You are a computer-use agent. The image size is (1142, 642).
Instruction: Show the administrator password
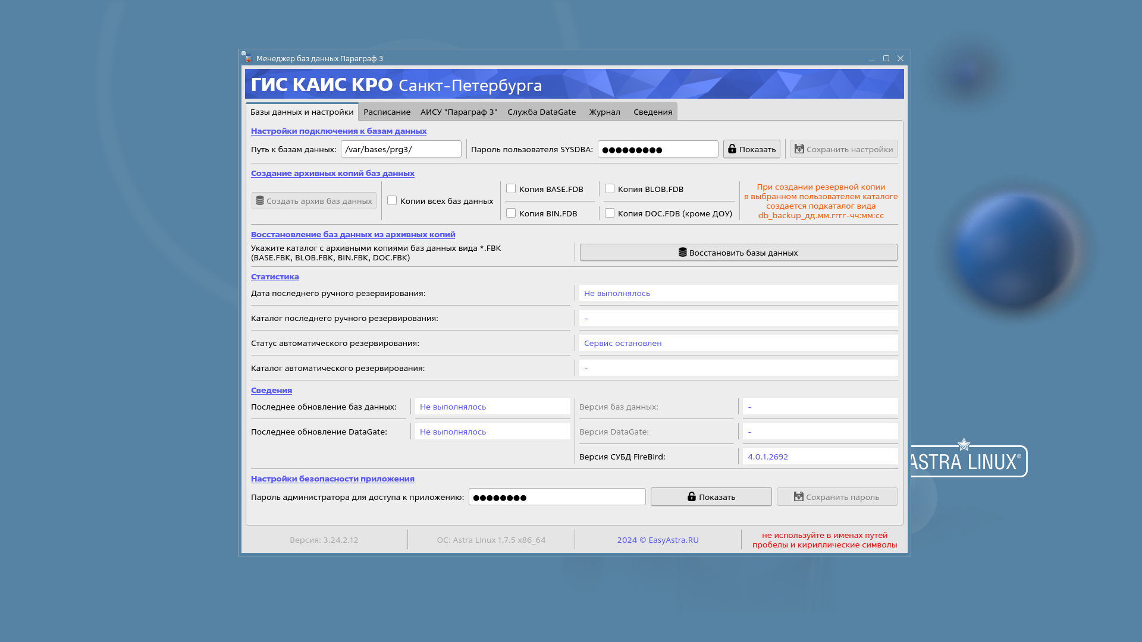coord(711,497)
